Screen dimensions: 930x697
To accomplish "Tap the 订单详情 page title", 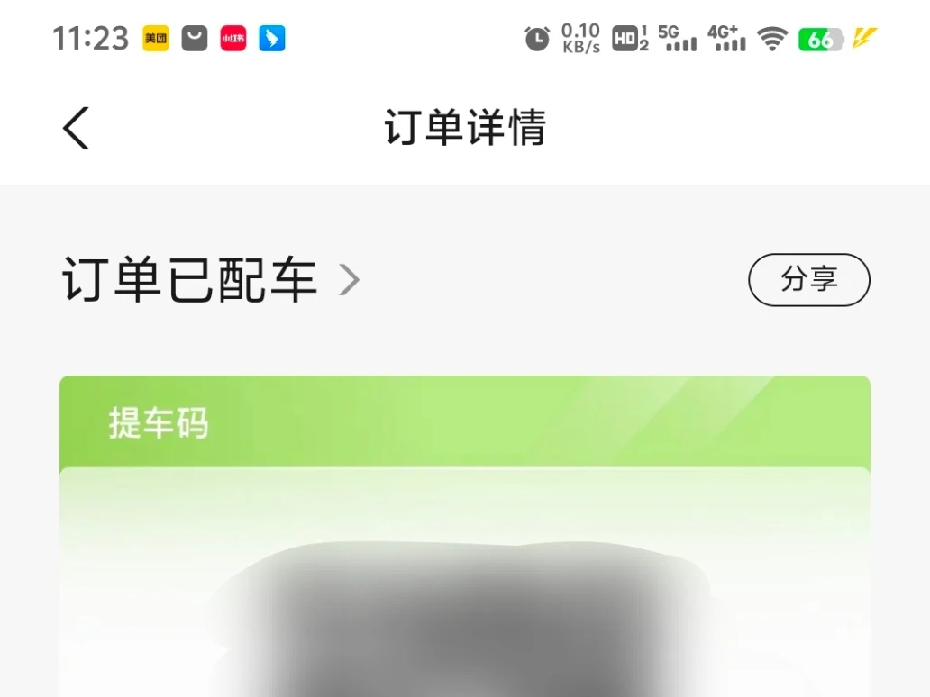I will pyautogui.click(x=465, y=127).
